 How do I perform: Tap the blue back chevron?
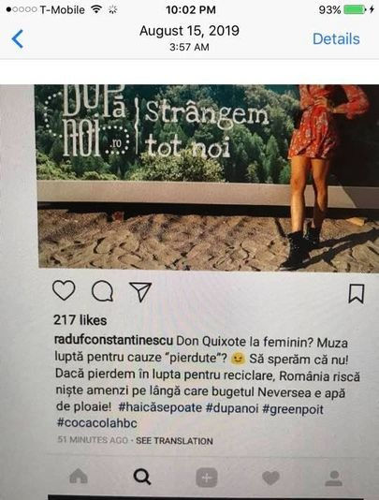tap(17, 39)
